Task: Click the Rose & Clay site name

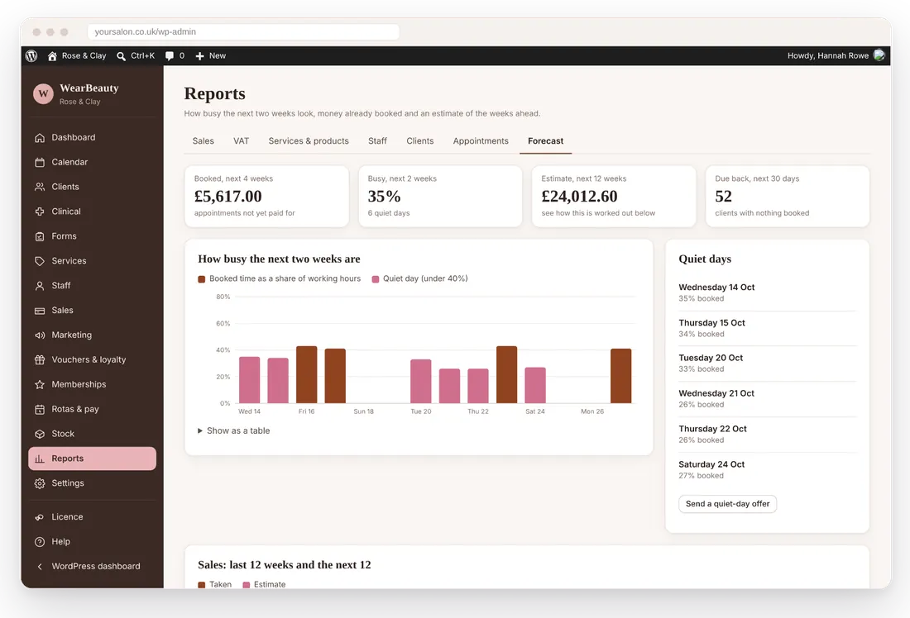Action: (84, 55)
